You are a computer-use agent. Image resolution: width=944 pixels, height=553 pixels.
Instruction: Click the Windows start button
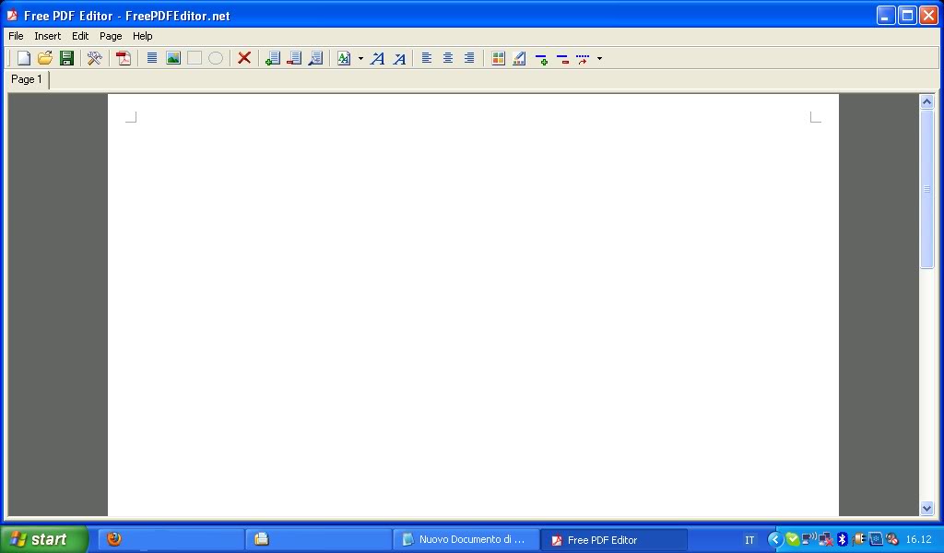point(44,539)
